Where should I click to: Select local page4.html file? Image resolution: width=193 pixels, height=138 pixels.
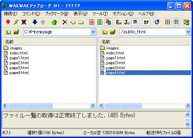16,73
